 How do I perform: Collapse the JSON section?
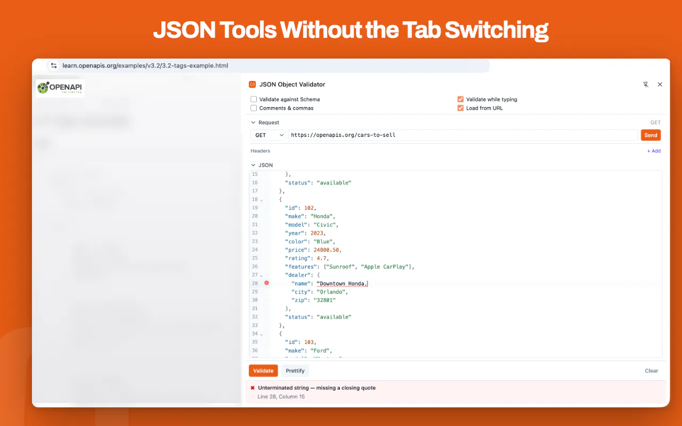click(254, 165)
